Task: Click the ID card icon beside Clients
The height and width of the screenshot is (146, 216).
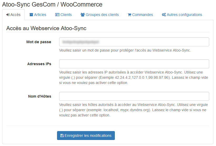Action: [57, 15]
